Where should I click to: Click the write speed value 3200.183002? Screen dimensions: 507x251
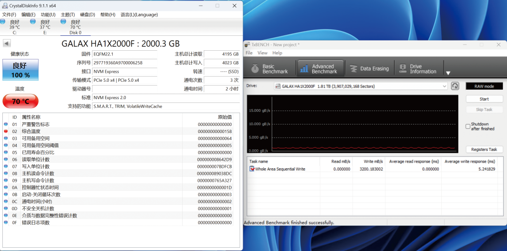tap(371, 169)
